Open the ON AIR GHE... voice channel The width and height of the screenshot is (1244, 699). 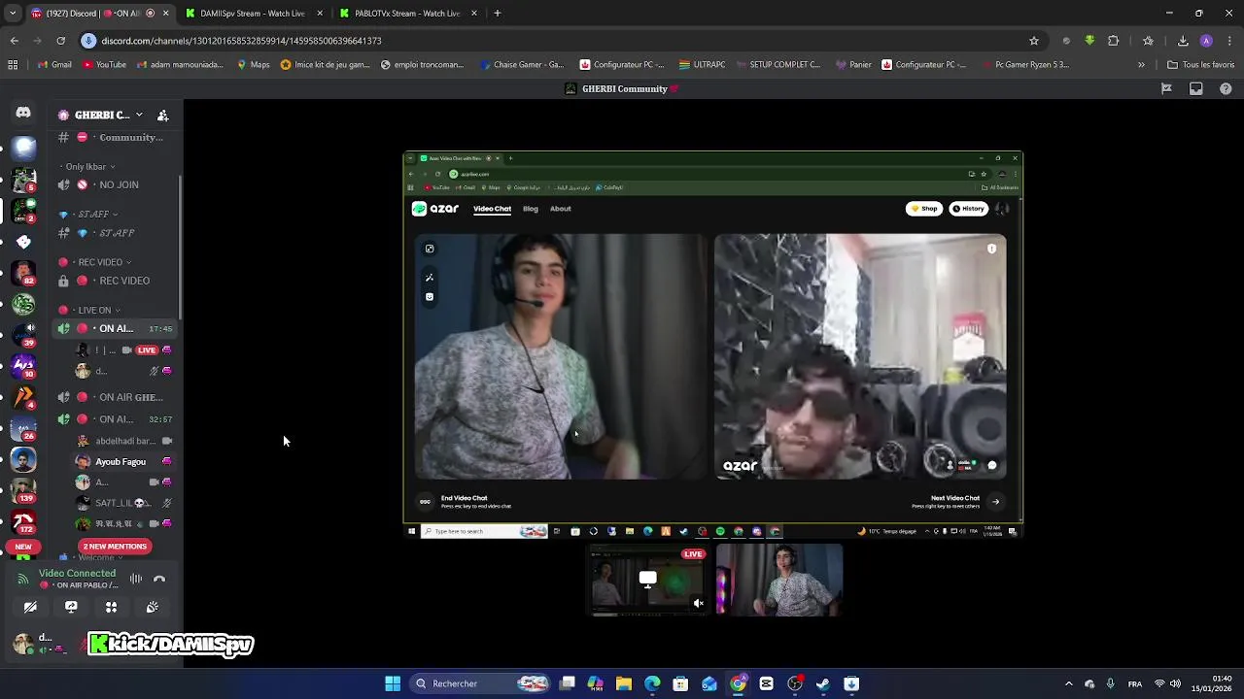pos(115,397)
